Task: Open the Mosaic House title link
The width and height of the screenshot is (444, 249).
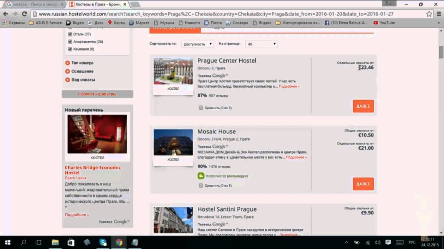Action: coord(216,131)
